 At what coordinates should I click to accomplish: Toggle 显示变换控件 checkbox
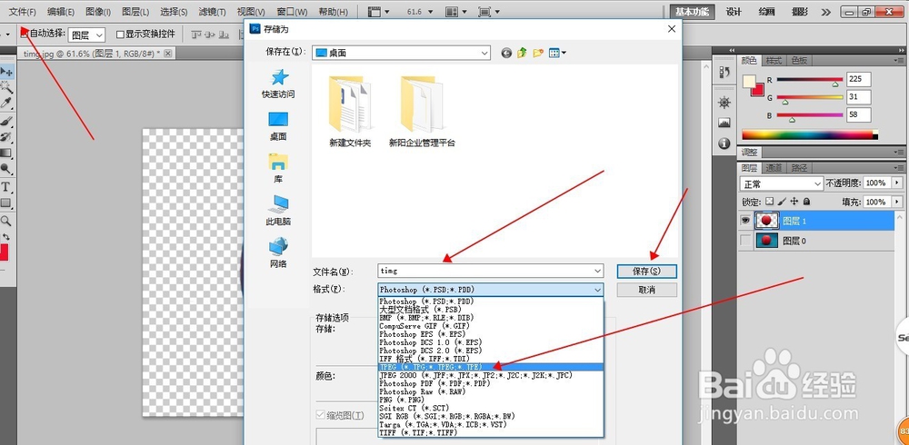120,35
